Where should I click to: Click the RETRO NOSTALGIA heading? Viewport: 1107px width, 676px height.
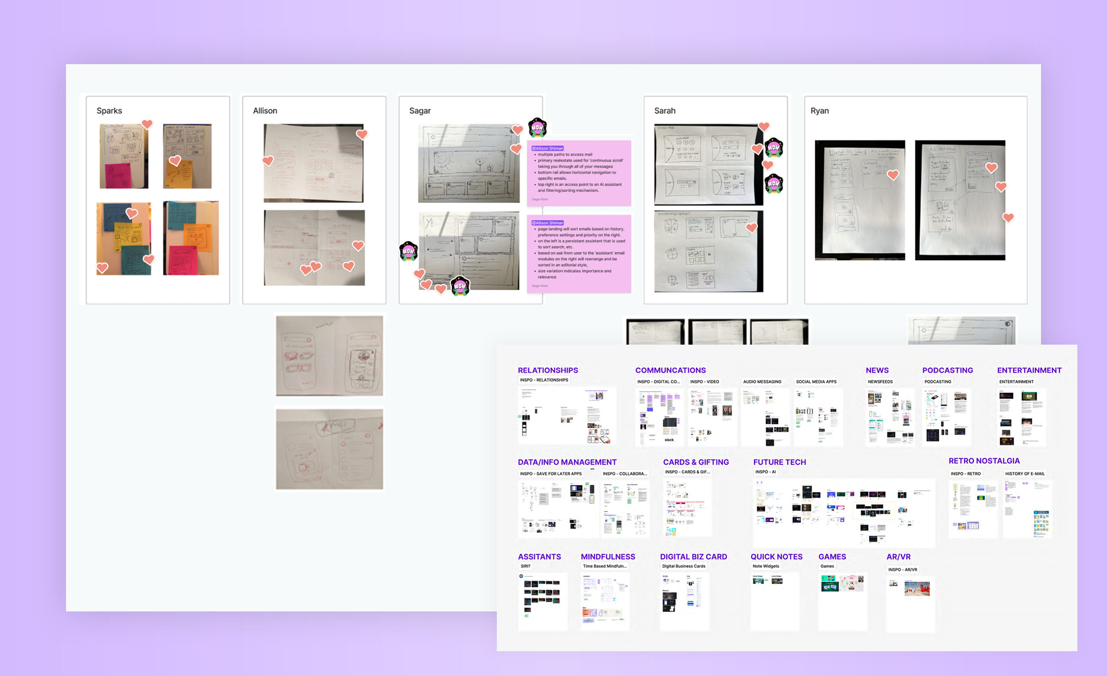click(x=983, y=461)
